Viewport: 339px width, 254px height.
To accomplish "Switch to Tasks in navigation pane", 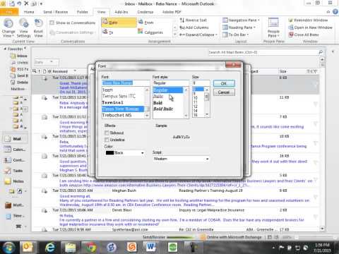I will [x=15, y=171].
